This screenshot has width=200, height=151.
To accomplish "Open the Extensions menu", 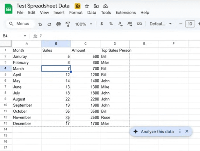I will coord(126,12).
